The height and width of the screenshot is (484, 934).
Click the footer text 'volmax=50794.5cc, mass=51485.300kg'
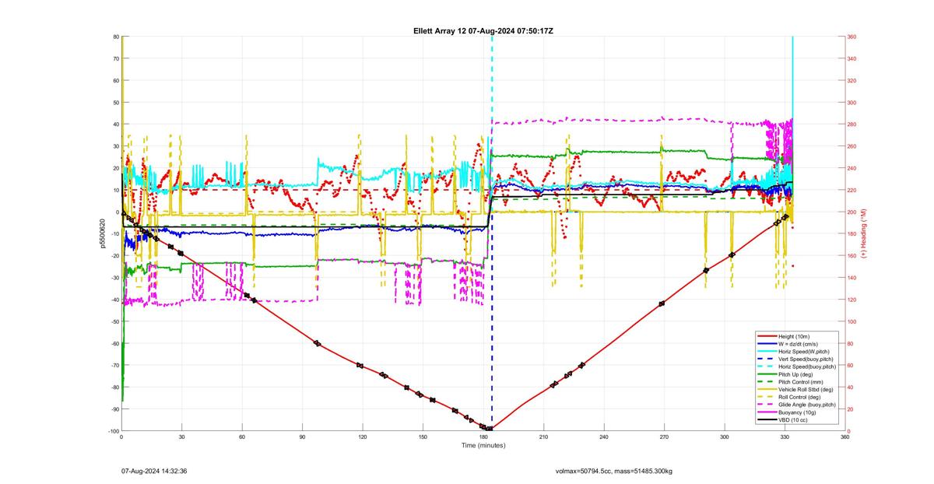(x=614, y=471)
